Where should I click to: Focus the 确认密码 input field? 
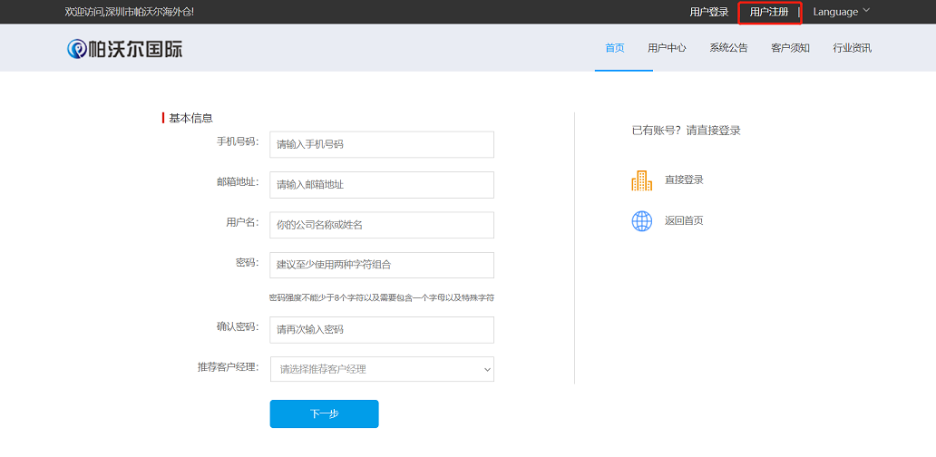pos(382,330)
